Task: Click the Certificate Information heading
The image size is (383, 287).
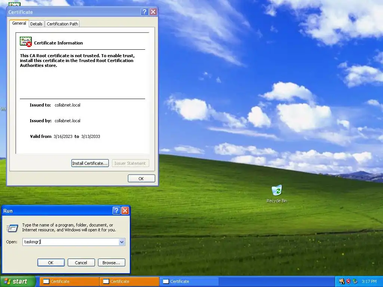Action: click(x=58, y=43)
